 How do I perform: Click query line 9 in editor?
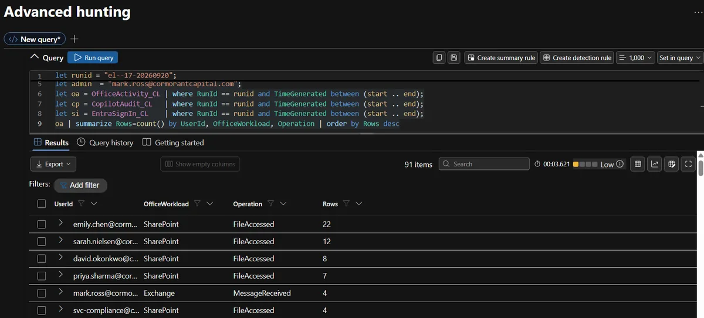click(227, 124)
